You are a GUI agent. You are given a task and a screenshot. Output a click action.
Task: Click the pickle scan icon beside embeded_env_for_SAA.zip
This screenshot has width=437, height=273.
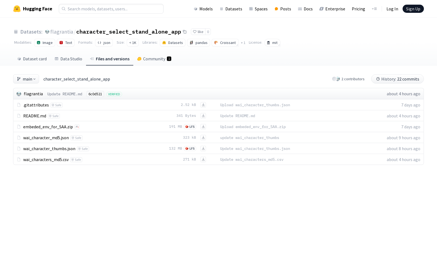77,127
